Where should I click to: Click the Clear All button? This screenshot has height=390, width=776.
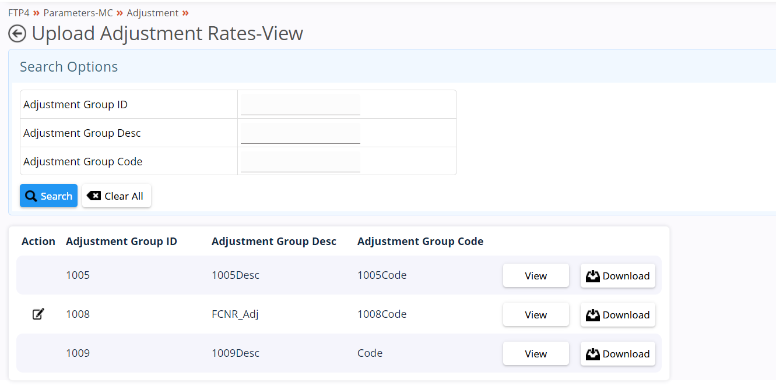(x=117, y=196)
